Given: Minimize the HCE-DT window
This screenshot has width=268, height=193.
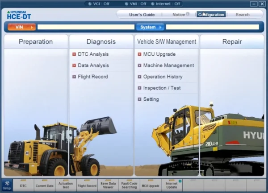Looking at the screenshot, I should tap(254, 4).
